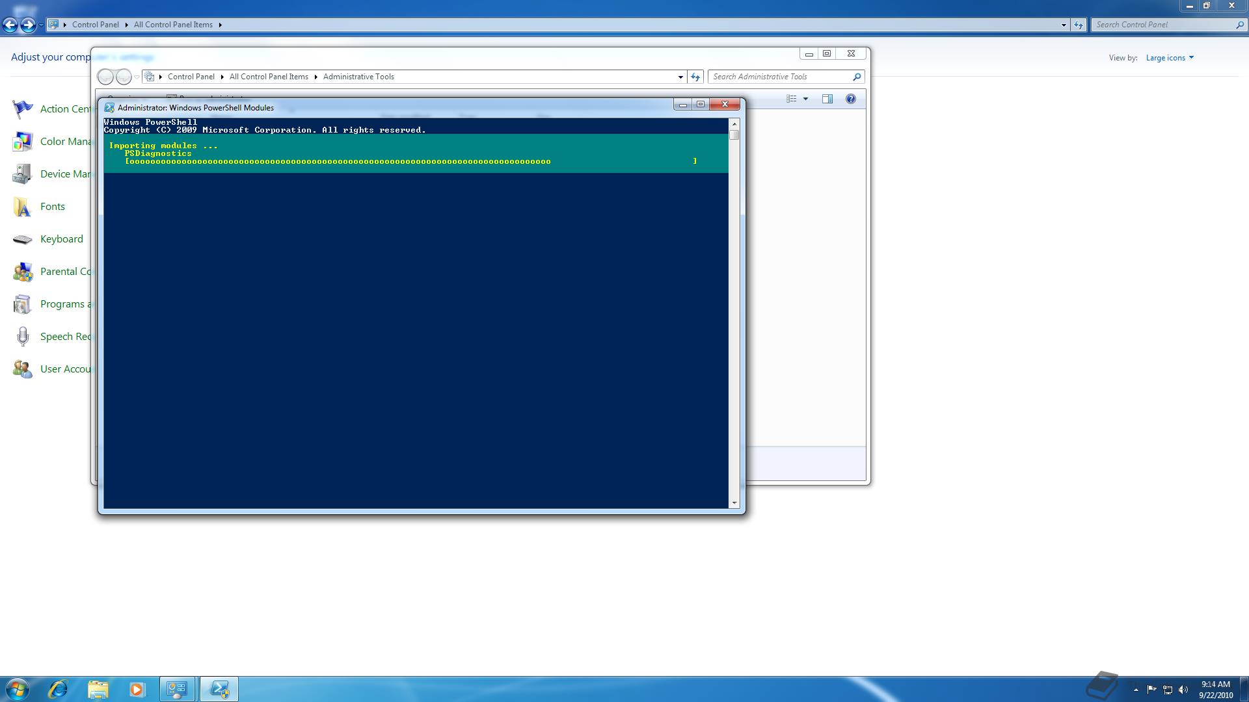This screenshot has width=1249, height=702.
Task: Click the PowerShell window title icon
Action: (x=109, y=108)
